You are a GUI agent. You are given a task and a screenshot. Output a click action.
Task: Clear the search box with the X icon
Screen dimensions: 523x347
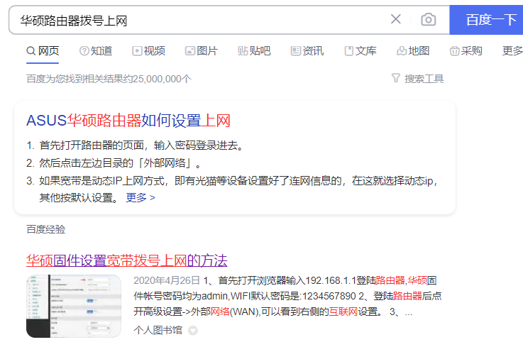[x=395, y=19]
